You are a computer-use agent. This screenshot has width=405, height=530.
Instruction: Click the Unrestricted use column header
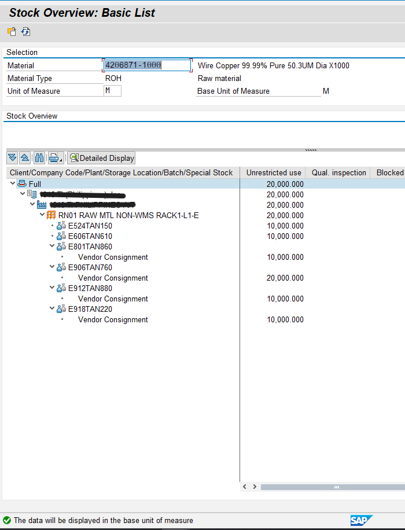[273, 173]
